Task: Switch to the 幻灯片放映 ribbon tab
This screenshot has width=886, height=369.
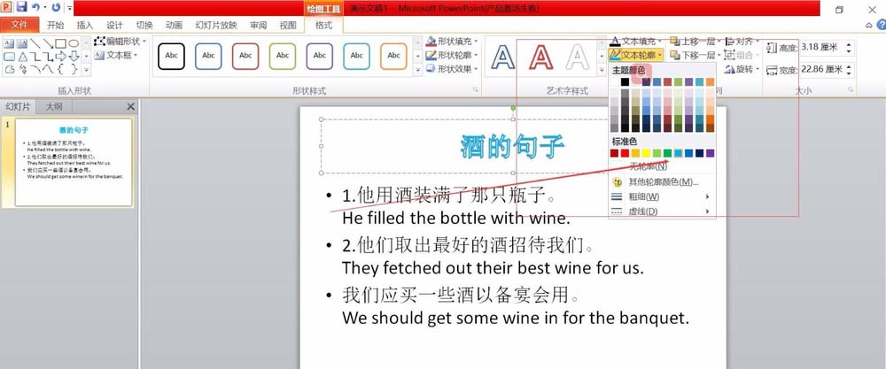Action: [x=216, y=26]
